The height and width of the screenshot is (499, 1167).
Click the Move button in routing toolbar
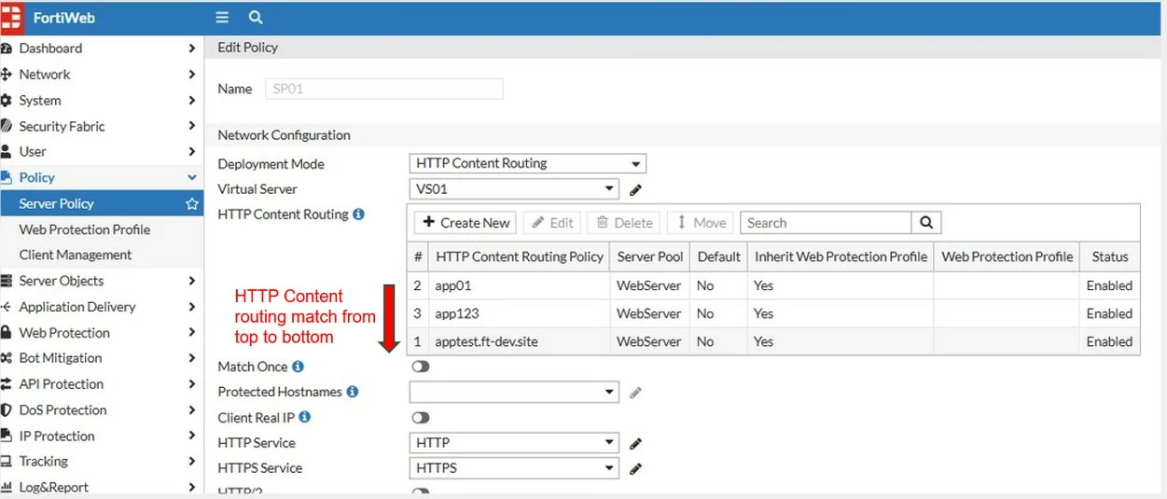(x=701, y=223)
